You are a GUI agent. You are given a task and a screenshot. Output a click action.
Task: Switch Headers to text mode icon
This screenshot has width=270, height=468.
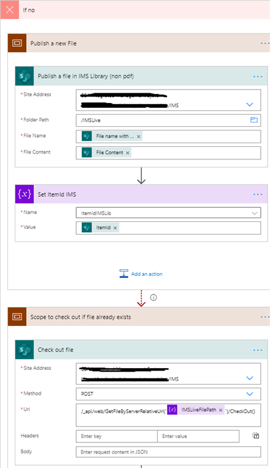pyautogui.click(x=256, y=436)
